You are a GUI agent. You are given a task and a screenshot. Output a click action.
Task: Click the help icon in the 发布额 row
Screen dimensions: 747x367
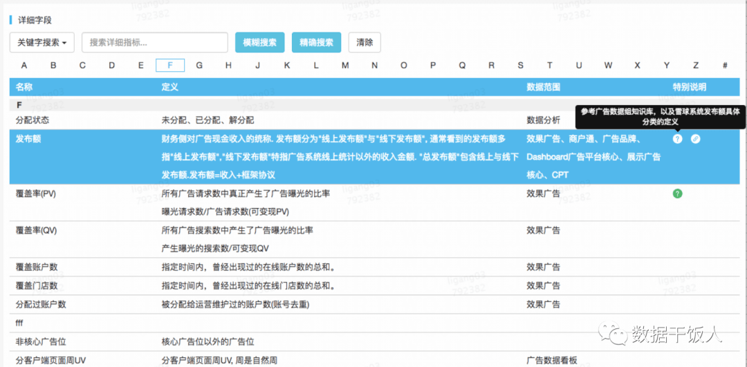click(x=677, y=138)
